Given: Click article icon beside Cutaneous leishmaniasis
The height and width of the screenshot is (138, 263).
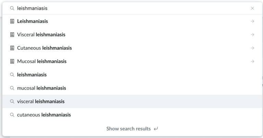Looking at the screenshot, I should click(x=12, y=48).
